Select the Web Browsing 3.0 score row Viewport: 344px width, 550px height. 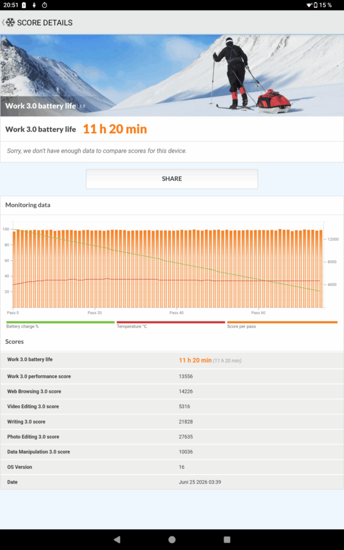click(172, 392)
